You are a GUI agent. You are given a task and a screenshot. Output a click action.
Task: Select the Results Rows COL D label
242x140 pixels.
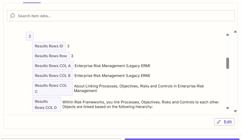47,105
